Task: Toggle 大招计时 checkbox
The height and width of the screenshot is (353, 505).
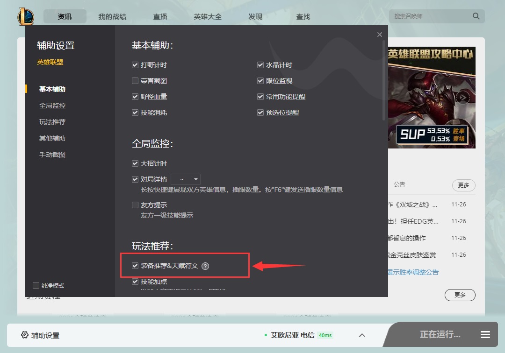Action: (135, 163)
